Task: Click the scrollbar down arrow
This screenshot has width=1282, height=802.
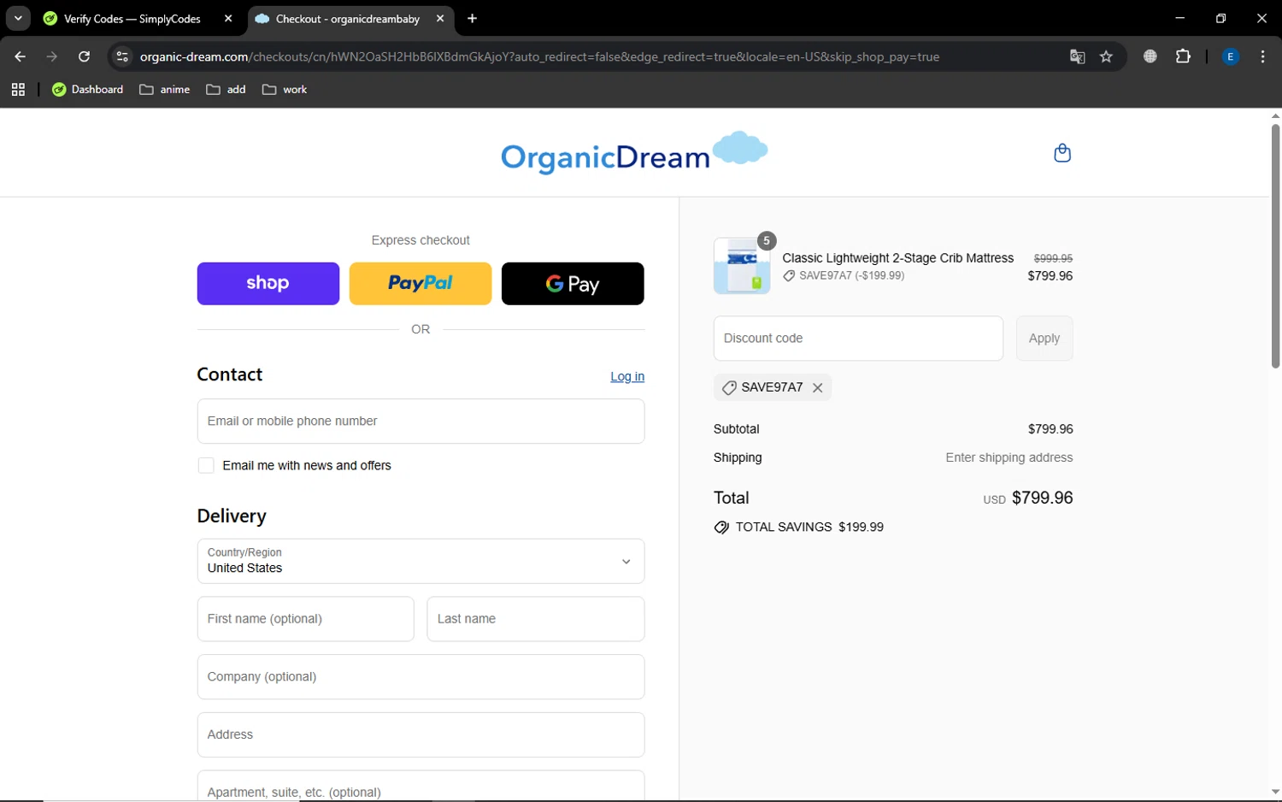Action: point(1275,792)
